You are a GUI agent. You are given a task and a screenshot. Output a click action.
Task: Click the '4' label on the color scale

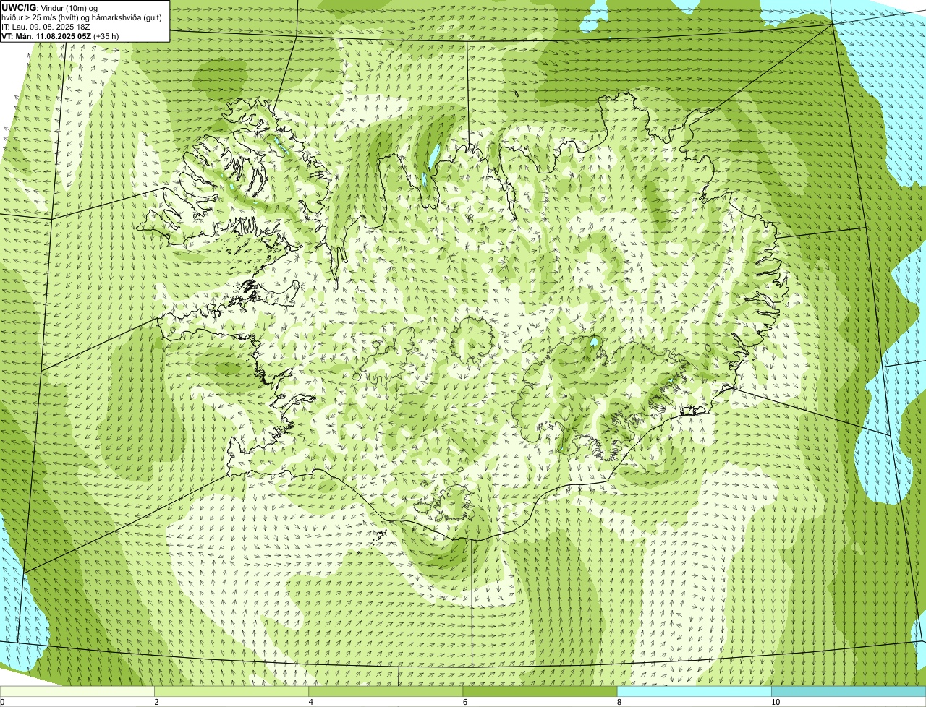point(310,702)
